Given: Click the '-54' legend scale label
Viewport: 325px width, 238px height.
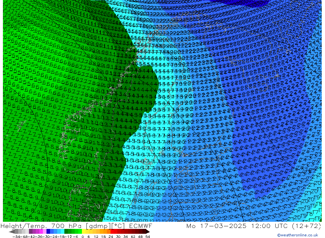Looking at the screenshot, I should (x=16, y=237).
